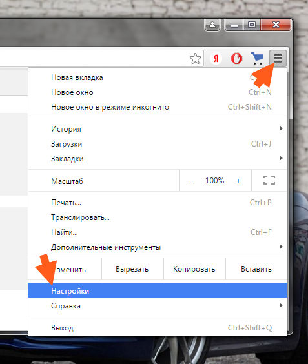Open Настройки menu item
This screenshot has width=308, height=364.
158,290
